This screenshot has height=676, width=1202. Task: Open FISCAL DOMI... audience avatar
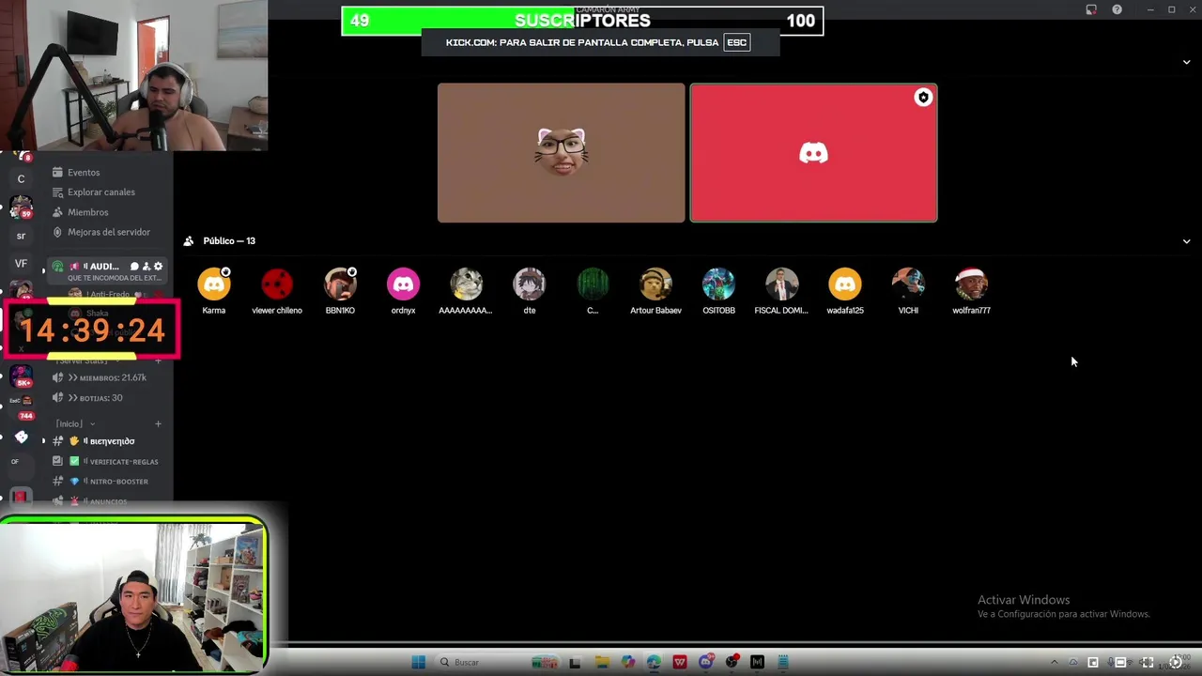coord(781,284)
